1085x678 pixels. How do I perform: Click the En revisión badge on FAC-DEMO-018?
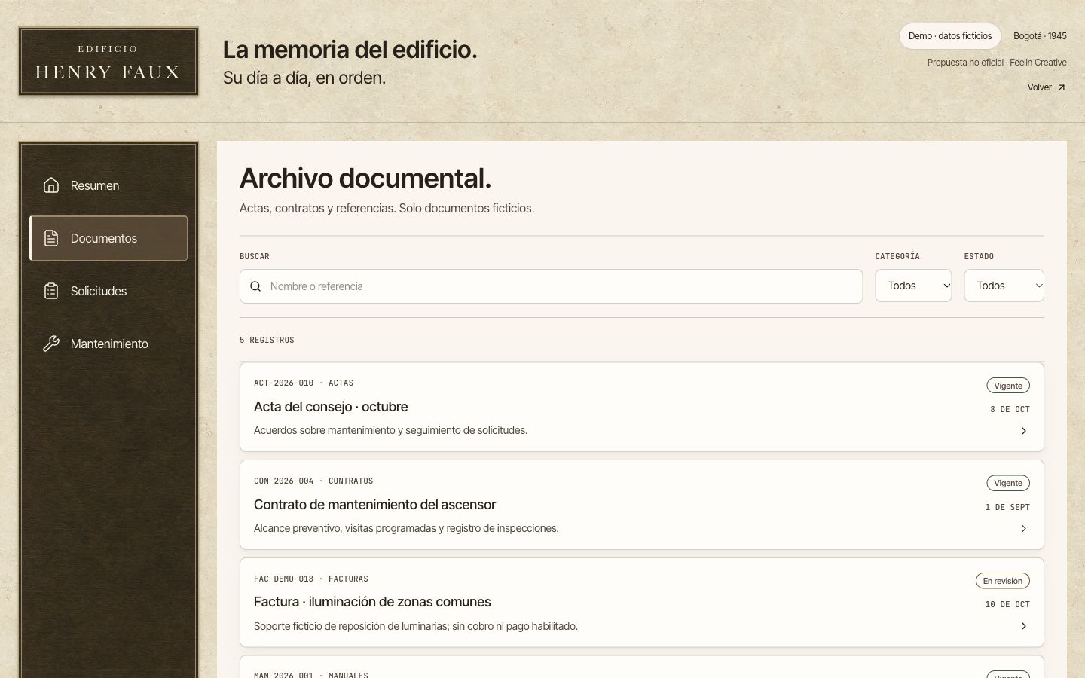(x=1003, y=581)
